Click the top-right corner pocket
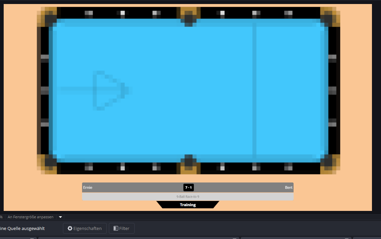This screenshot has height=239, width=381. pos(328,18)
